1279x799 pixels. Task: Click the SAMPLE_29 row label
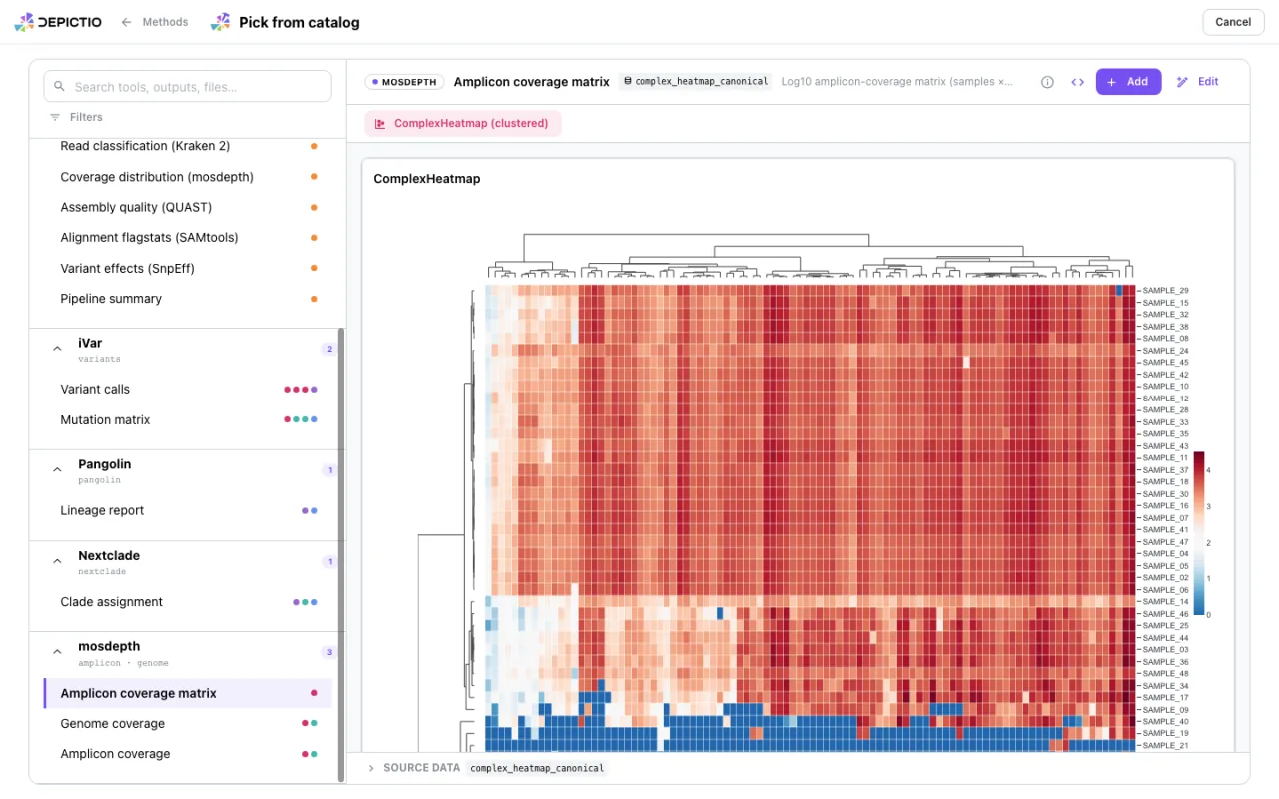[1165, 291]
